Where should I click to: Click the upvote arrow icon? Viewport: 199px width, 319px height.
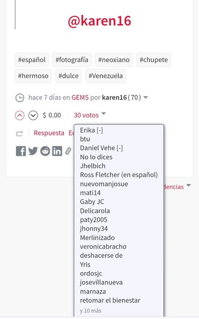click(20, 115)
